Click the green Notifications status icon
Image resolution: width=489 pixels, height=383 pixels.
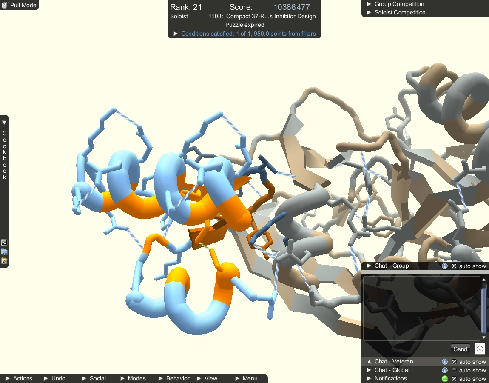445,379
